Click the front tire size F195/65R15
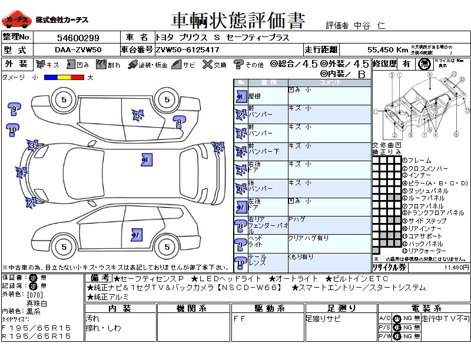Image resolution: width=471 pixels, height=353 pixels. (x=37, y=328)
